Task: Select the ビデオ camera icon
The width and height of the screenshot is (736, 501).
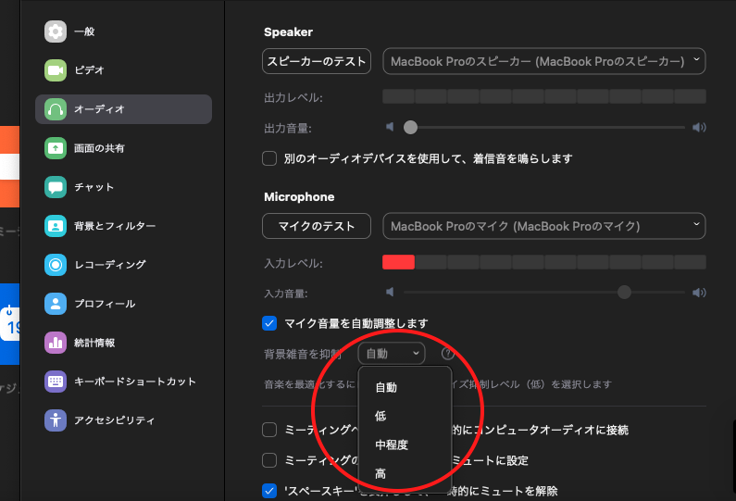Action: pyautogui.click(x=56, y=70)
